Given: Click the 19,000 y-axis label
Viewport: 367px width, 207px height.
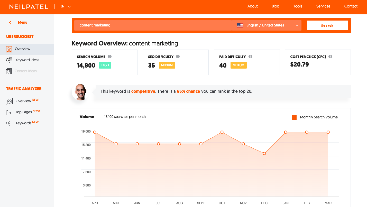Looking at the screenshot, I should (x=86, y=131).
